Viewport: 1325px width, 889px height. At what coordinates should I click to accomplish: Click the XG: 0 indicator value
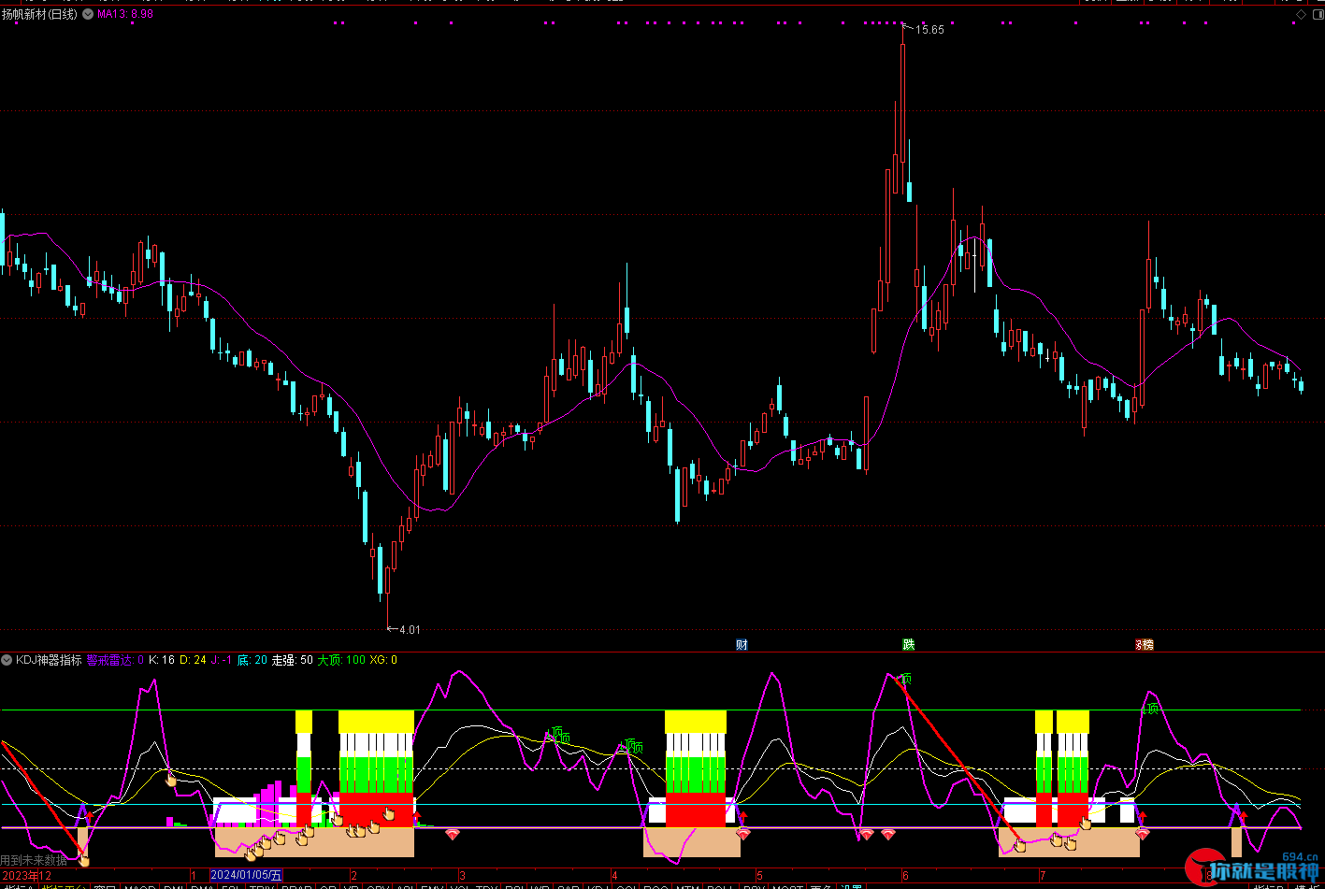coord(383,660)
